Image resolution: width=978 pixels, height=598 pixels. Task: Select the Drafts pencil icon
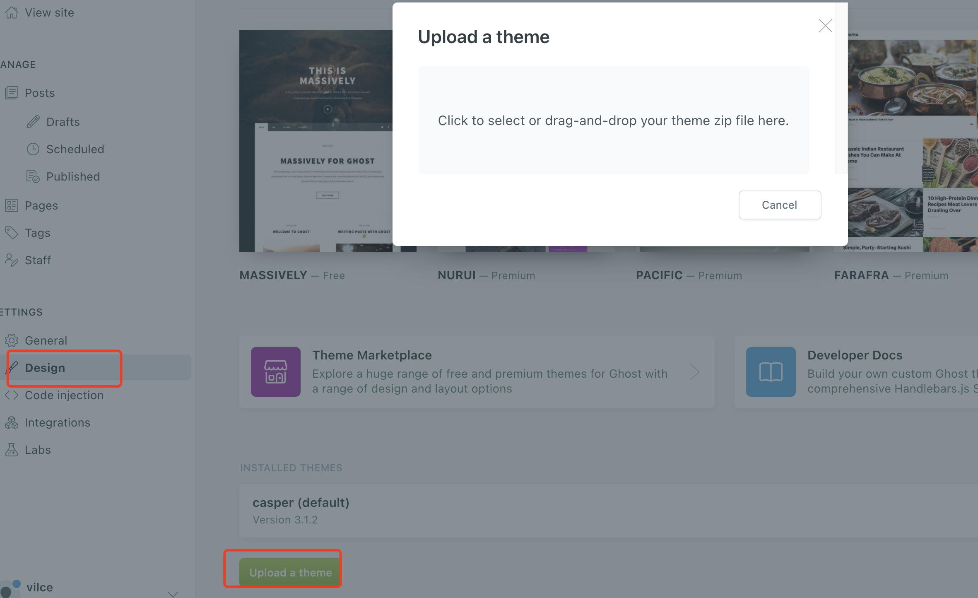[x=33, y=121]
